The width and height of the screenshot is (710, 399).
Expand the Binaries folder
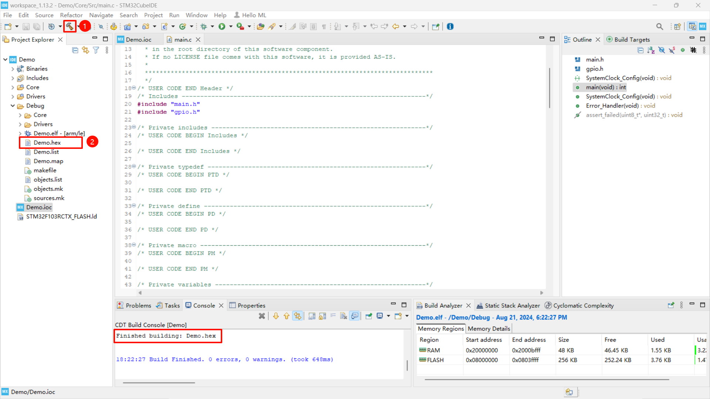pos(13,69)
